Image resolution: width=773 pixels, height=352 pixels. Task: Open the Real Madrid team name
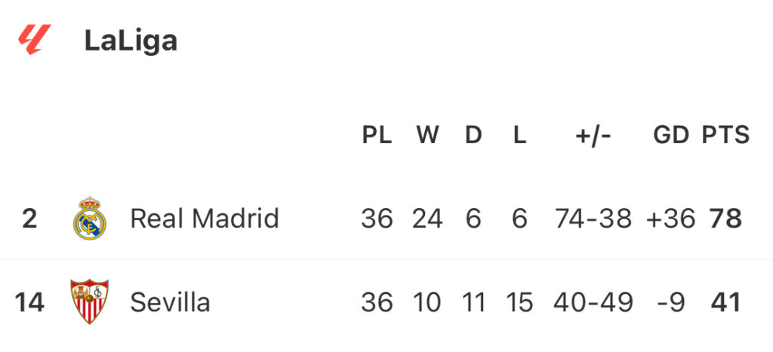tap(205, 218)
